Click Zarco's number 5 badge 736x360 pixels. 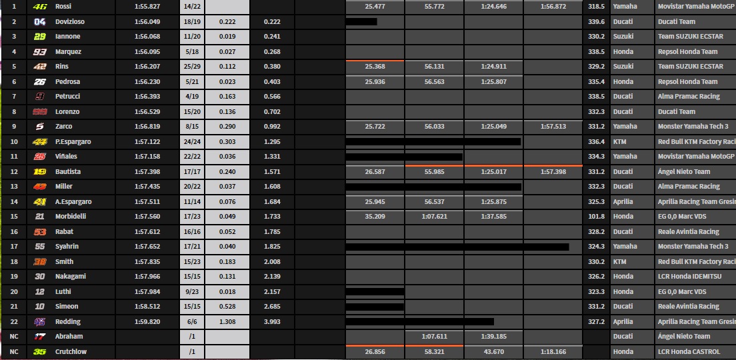point(39,127)
